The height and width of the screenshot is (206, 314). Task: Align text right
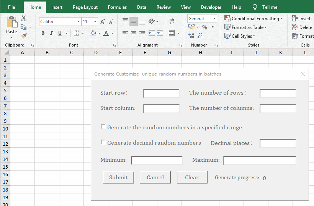142,33
